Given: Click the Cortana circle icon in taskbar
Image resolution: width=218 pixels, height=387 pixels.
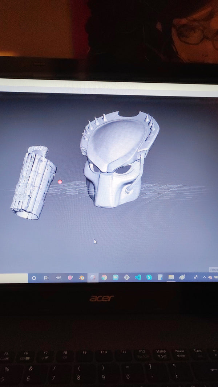Looking at the screenshot, I should click(34, 278).
